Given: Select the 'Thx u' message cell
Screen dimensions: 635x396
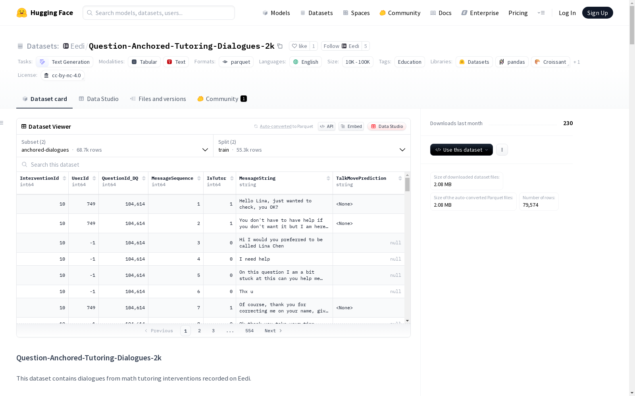Looking at the screenshot, I should point(284,291).
